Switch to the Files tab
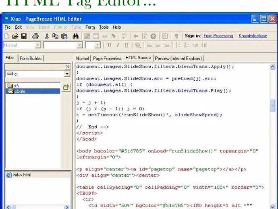 click(10, 58)
